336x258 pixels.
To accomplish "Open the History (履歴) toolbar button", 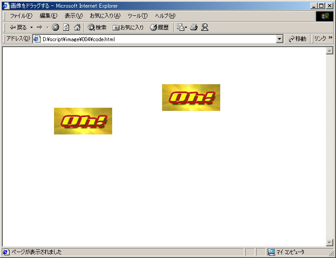I will (x=159, y=27).
